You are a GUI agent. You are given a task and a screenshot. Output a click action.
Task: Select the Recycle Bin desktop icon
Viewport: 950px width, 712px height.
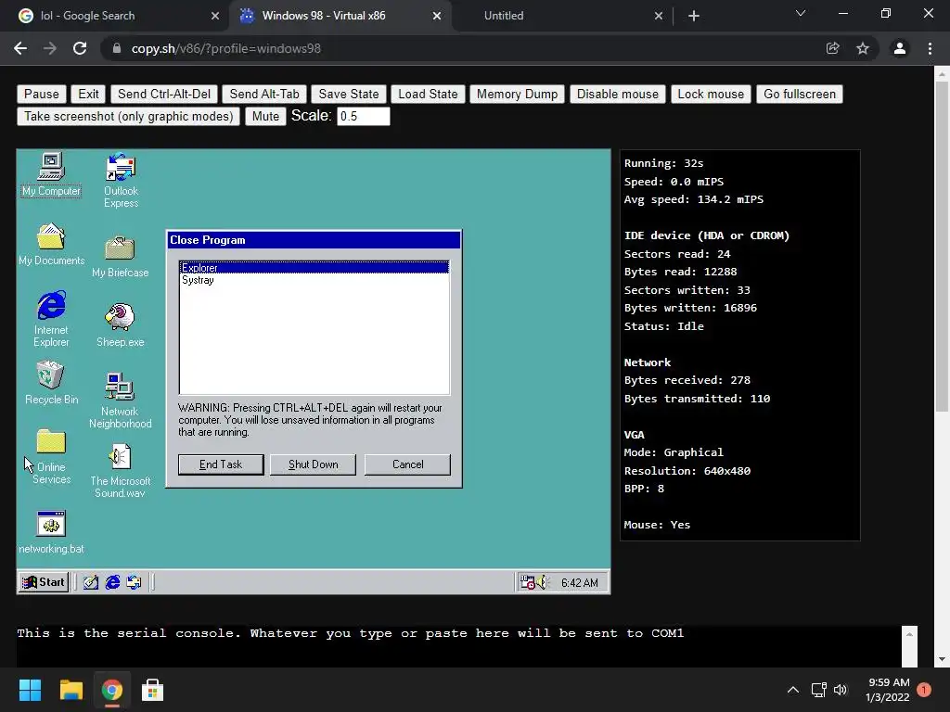click(x=51, y=383)
